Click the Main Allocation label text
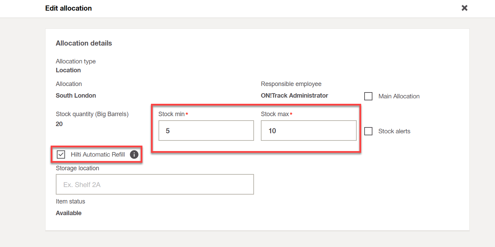Image resolution: width=495 pixels, height=247 pixels. tap(399, 96)
